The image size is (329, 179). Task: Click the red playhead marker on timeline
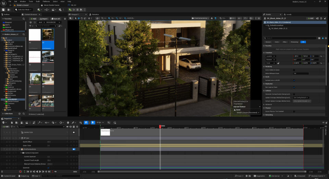point(160,126)
